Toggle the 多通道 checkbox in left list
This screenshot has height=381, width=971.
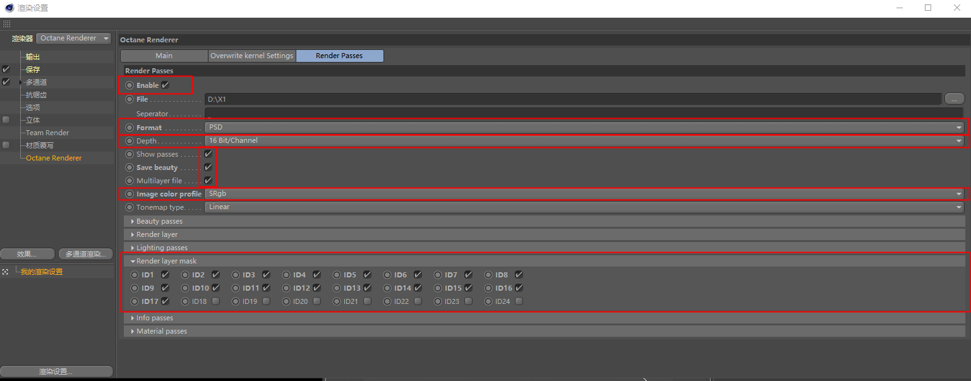point(6,82)
